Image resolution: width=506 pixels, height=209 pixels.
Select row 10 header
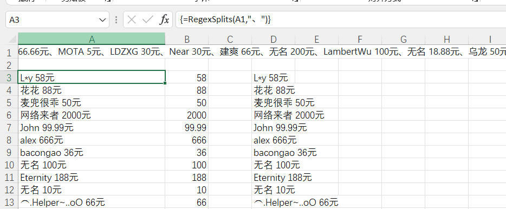tap(9, 165)
